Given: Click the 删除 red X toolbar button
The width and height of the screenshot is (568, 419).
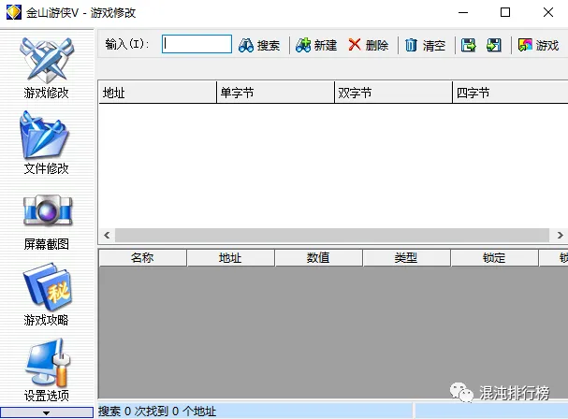Looking at the screenshot, I should (369, 45).
